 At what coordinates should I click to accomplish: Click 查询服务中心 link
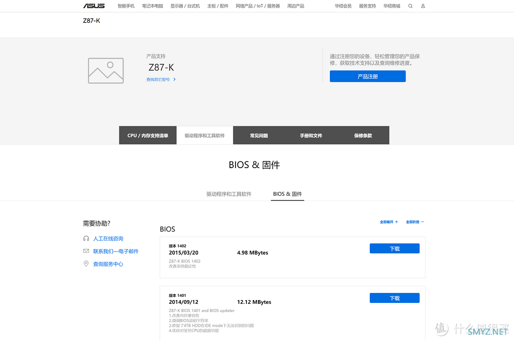(108, 264)
